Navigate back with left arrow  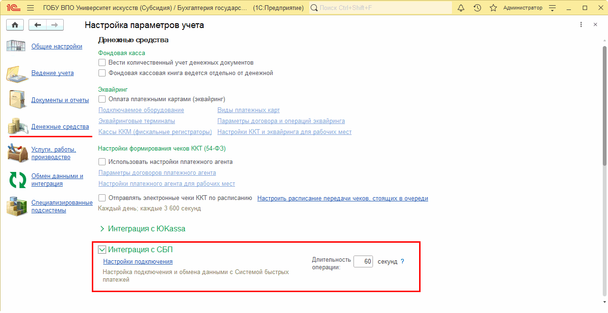(38, 25)
